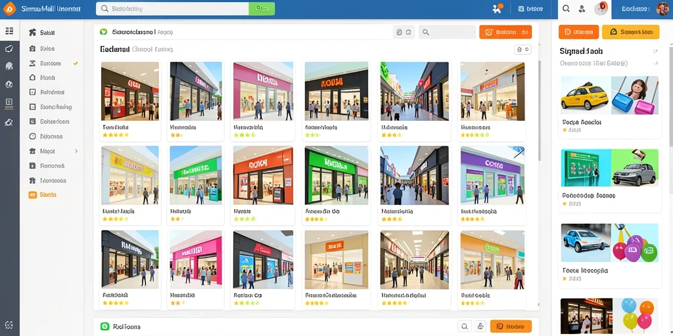Click the green circle icon in the panel header

(x=103, y=31)
